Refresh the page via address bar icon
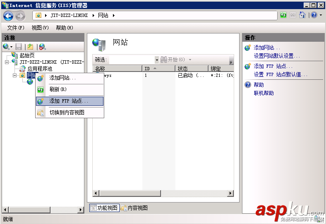326x224 pixels. tap(283, 15)
